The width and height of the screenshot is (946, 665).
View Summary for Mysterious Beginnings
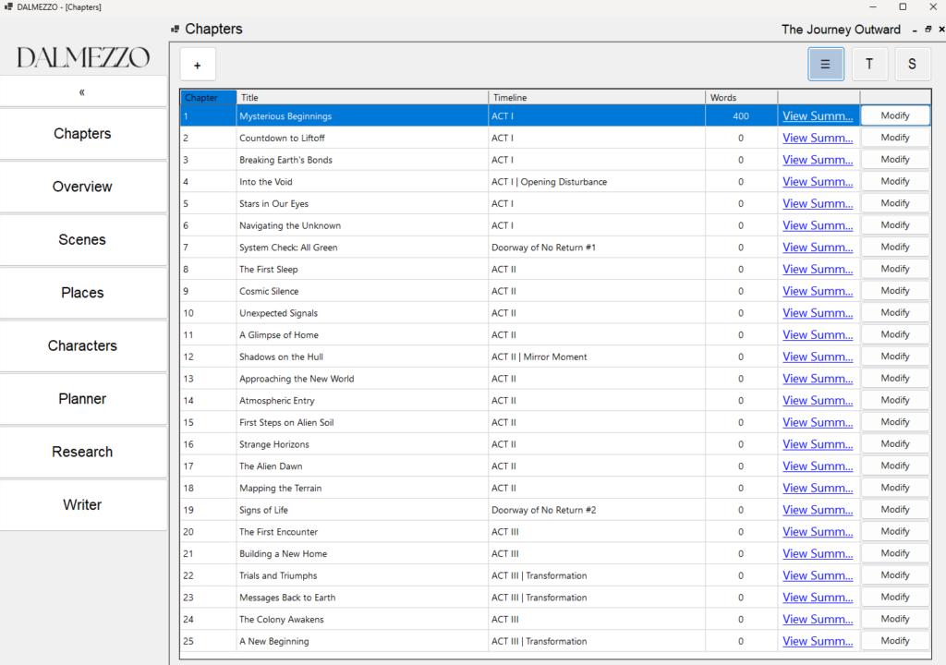click(x=817, y=115)
